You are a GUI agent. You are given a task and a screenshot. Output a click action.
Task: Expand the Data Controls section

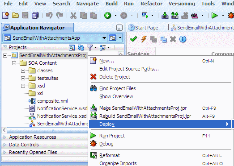coord(4,145)
